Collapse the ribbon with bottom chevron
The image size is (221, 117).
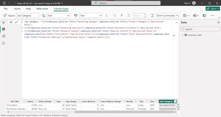click(x=219, y=18)
